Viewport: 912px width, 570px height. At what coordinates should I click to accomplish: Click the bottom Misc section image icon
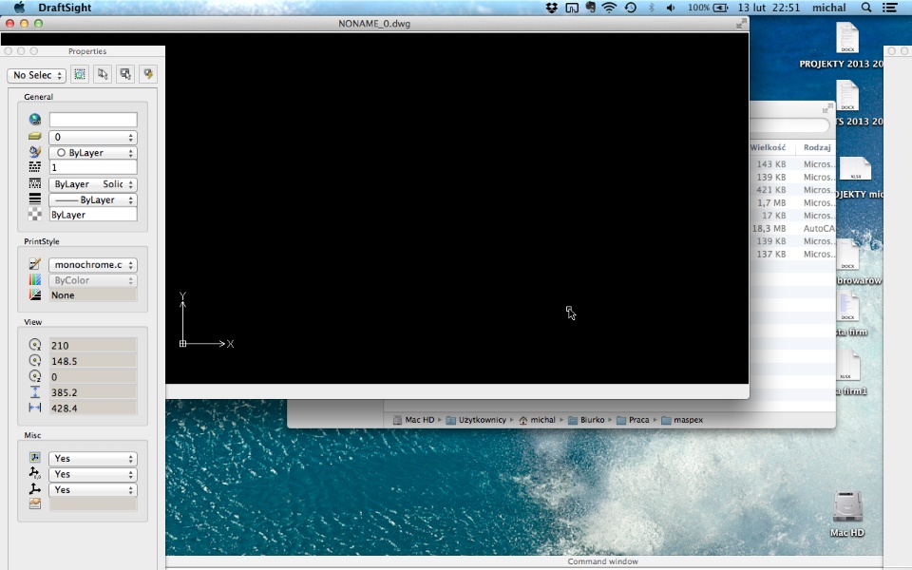35,503
